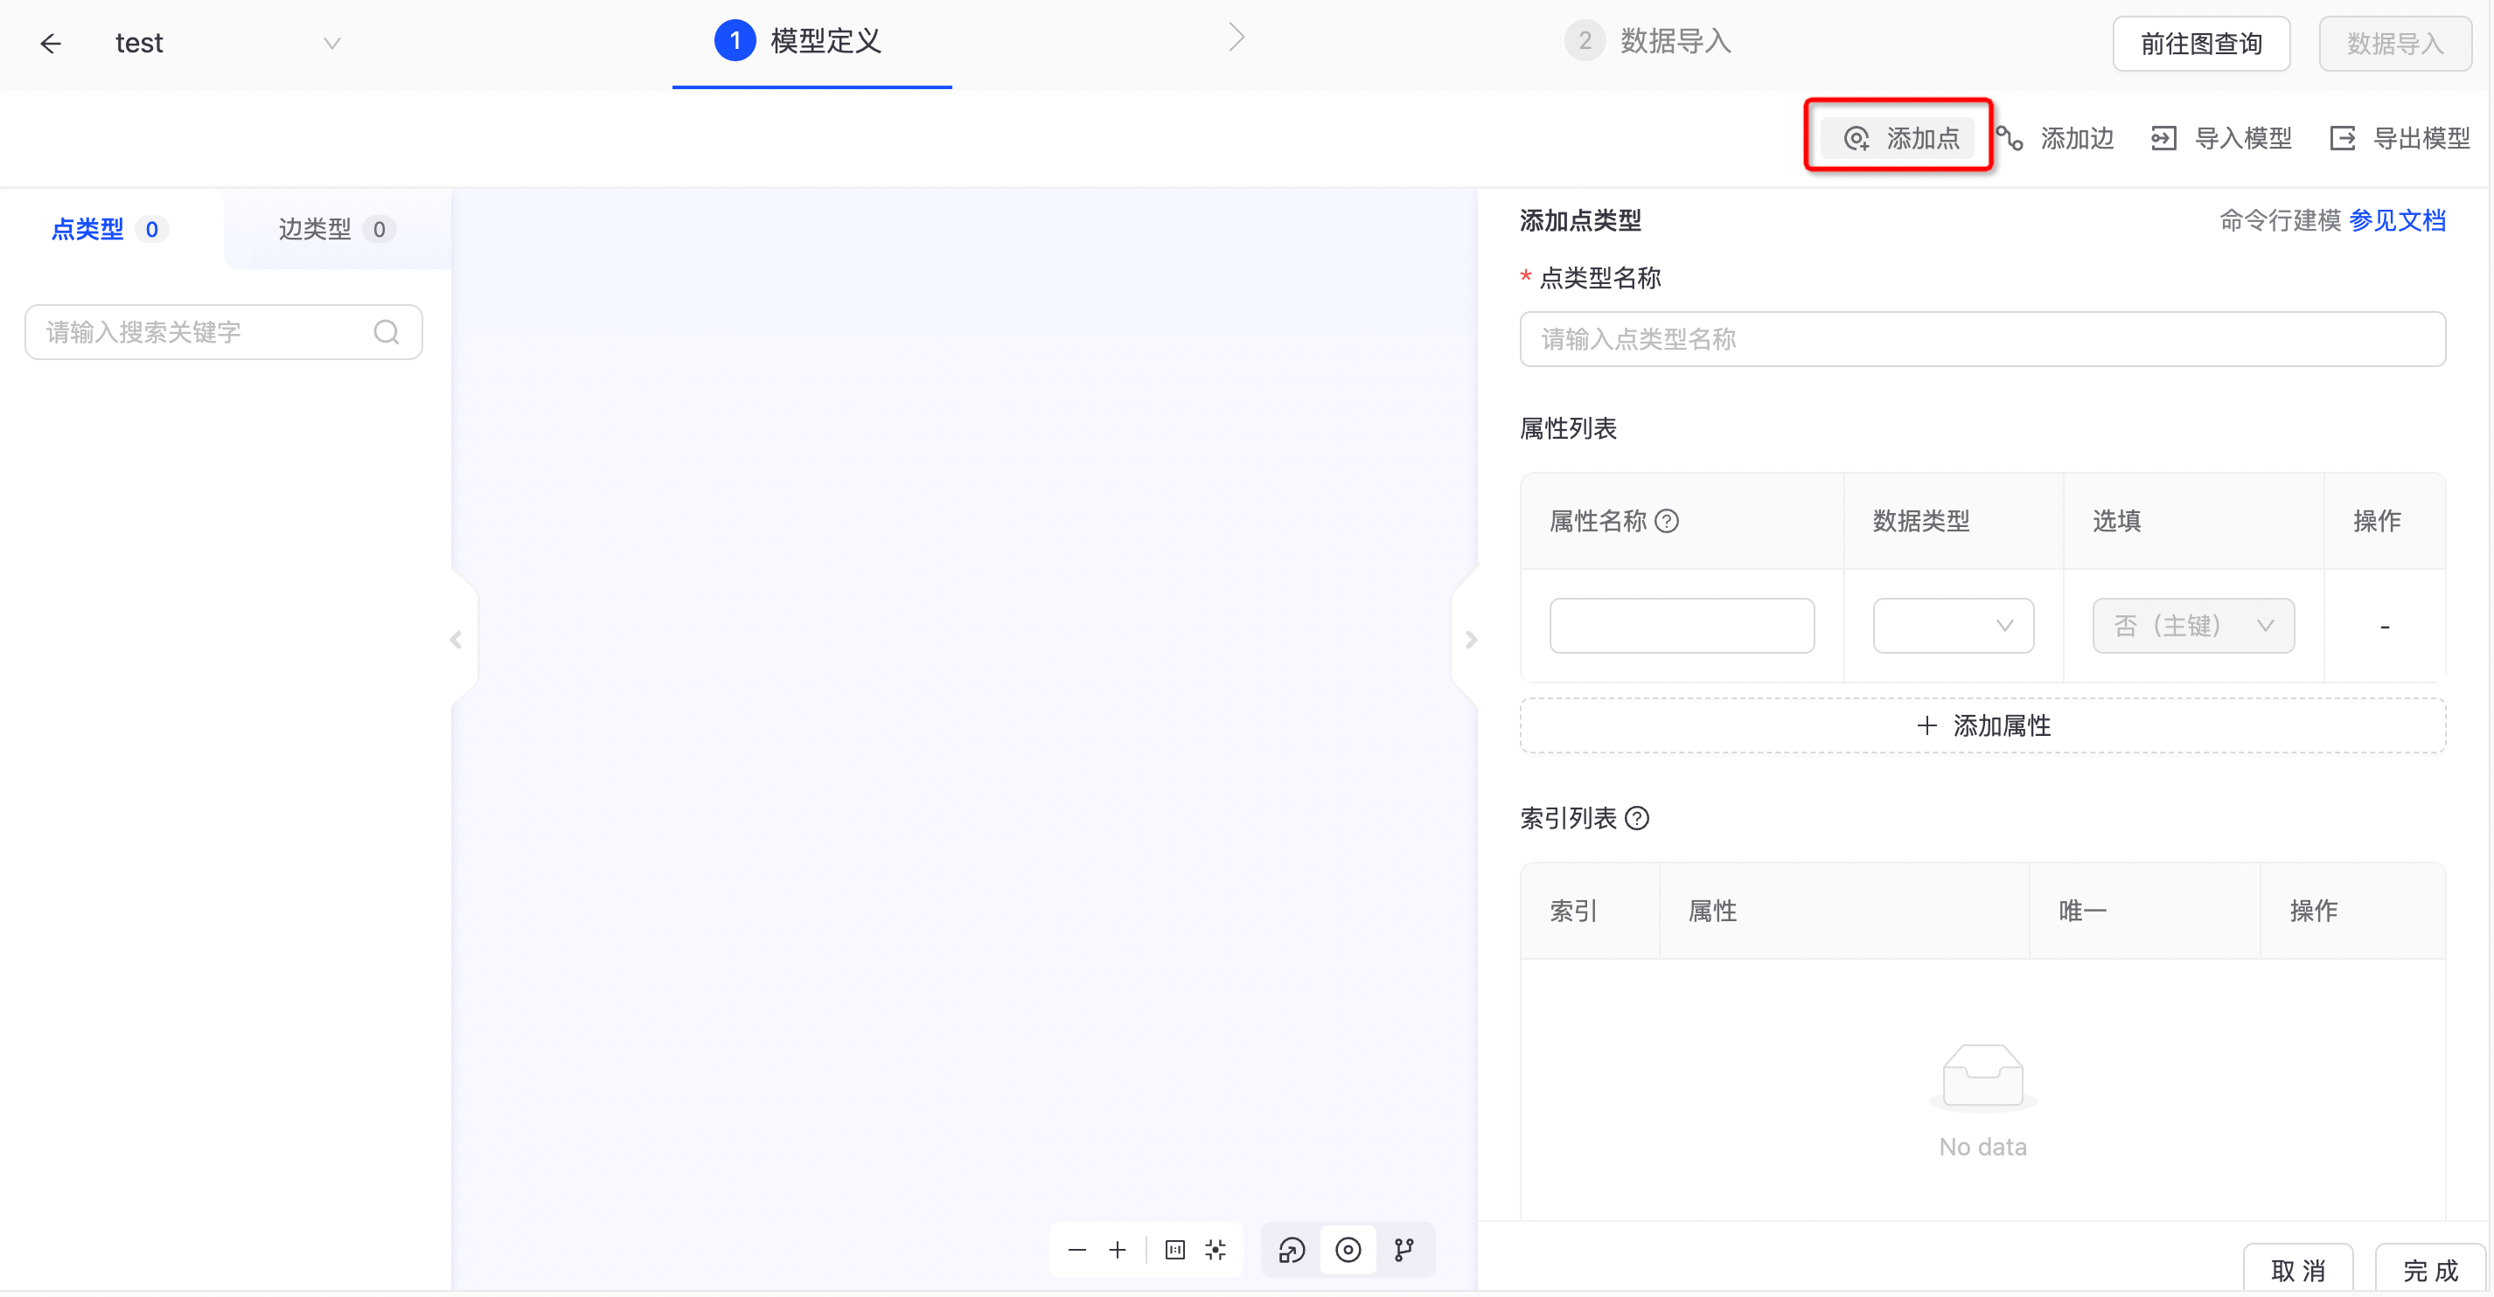Click the back arrow icon
Screen dimensions: 2494x1297
tap(51, 44)
